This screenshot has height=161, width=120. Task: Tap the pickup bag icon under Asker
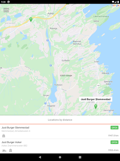point(10,150)
